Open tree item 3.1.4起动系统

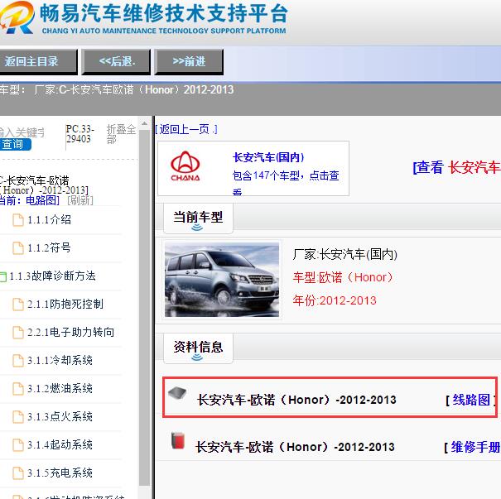point(60,444)
